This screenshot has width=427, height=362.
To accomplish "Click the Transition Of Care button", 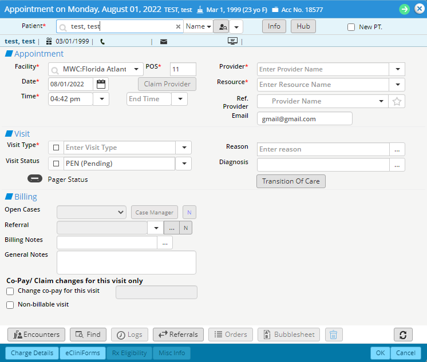I will 291,181.
